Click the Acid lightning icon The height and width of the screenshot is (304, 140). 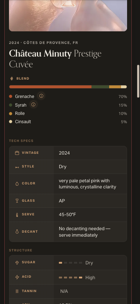(x=17, y=277)
